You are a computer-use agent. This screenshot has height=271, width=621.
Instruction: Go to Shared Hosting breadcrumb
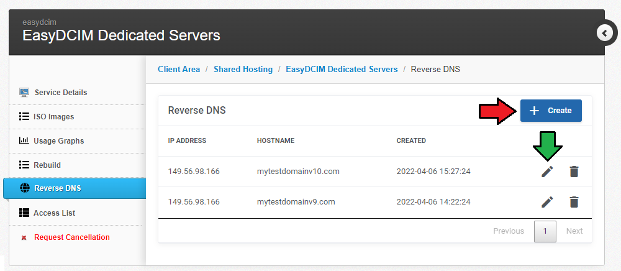243,70
